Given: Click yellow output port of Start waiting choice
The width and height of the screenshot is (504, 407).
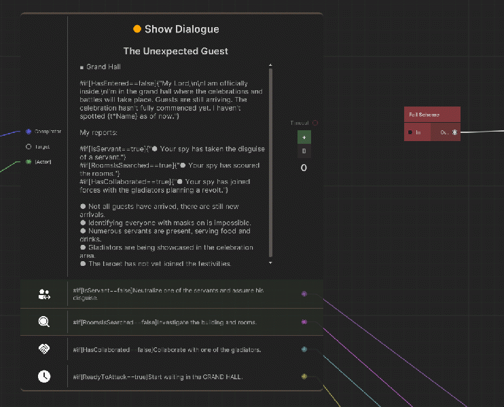Looking at the screenshot, I should (304, 376).
